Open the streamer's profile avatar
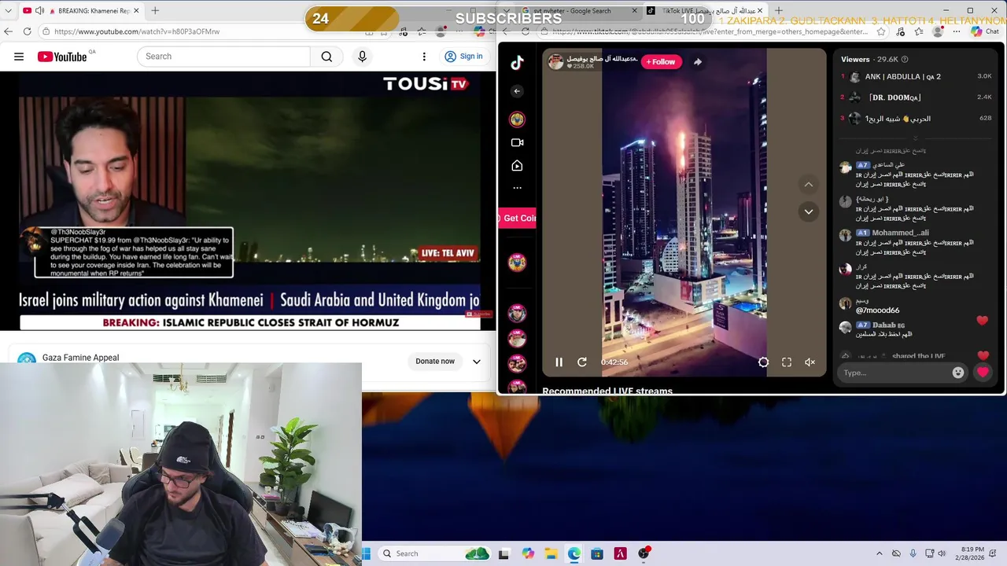 [x=555, y=61]
